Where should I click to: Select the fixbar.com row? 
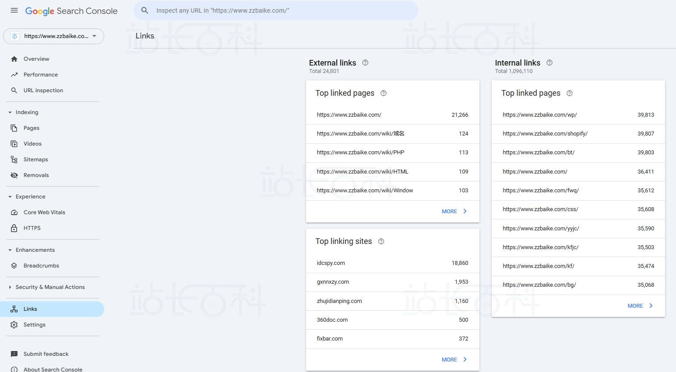(393, 339)
